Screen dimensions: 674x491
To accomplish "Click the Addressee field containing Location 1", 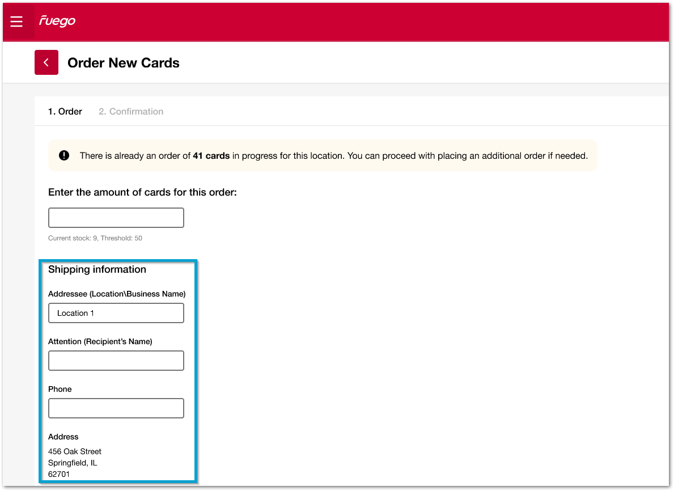I will (x=116, y=313).
